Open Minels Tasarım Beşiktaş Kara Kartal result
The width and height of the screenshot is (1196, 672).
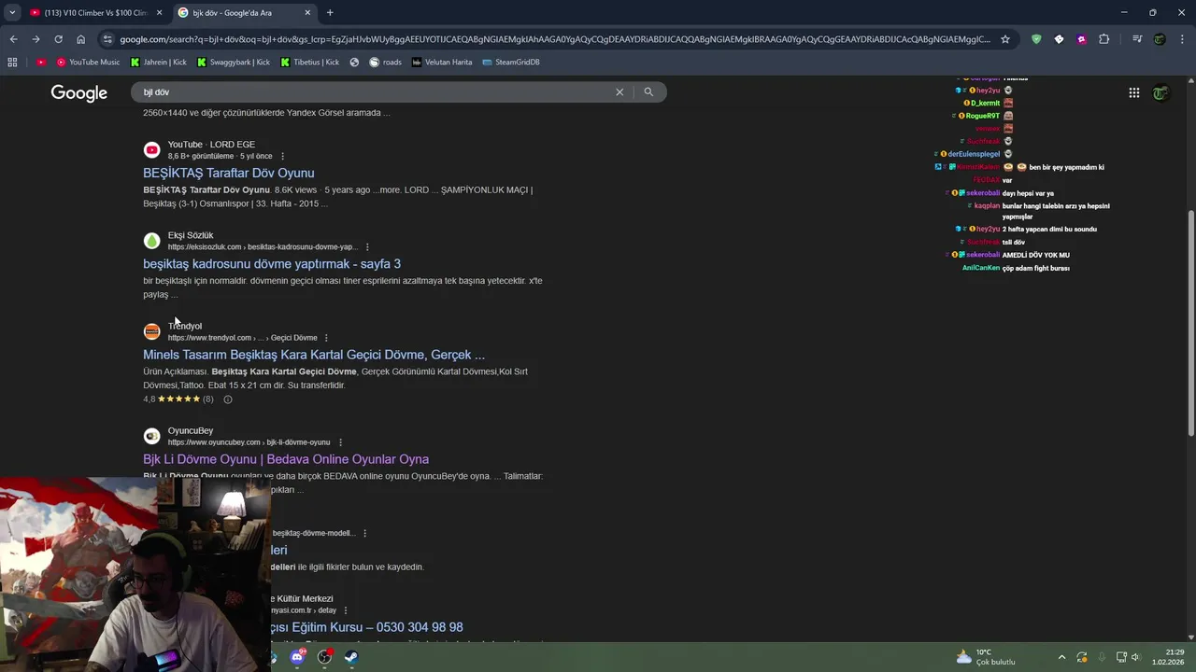pyautogui.click(x=314, y=355)
